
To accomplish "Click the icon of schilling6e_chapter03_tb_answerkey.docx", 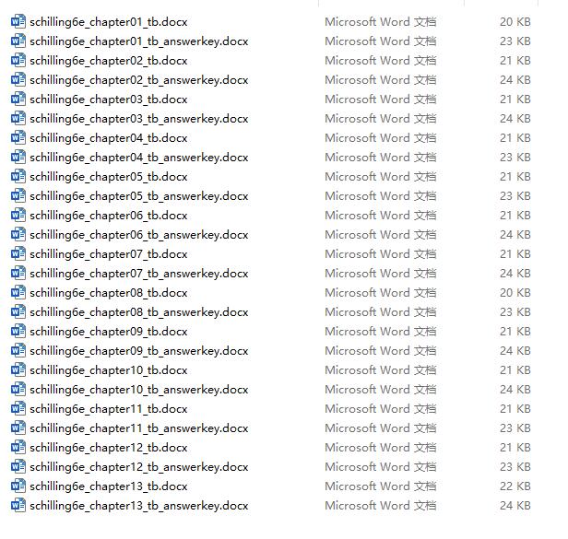I will pyautogui.click(x=18, y=118).
